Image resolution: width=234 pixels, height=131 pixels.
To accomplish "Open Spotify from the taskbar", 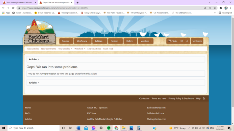I will 108,128.
